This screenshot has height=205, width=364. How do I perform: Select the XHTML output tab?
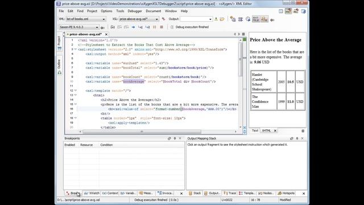click(x=266, y=130)
